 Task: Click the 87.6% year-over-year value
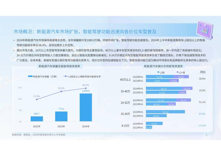point(202,114)
